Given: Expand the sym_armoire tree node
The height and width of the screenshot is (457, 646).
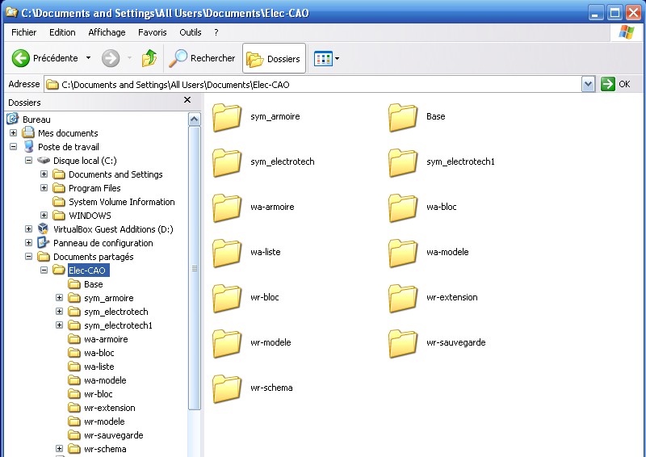Looking at the screenshot, I should pyautogui.click(x=59, y=298).
